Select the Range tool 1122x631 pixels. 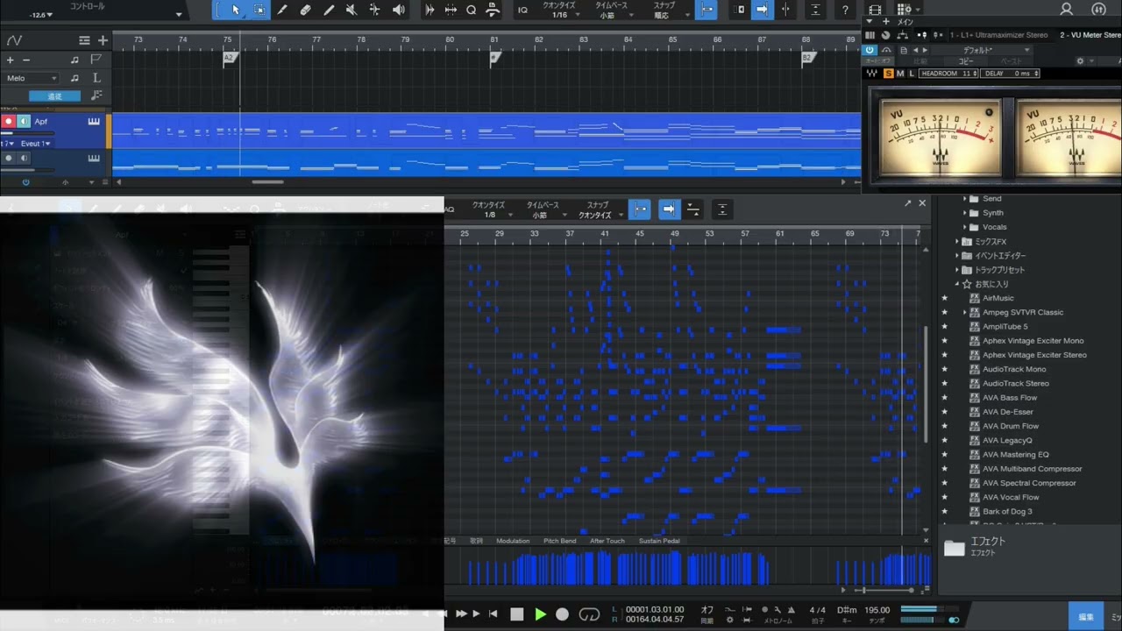(x=259, y=10)
